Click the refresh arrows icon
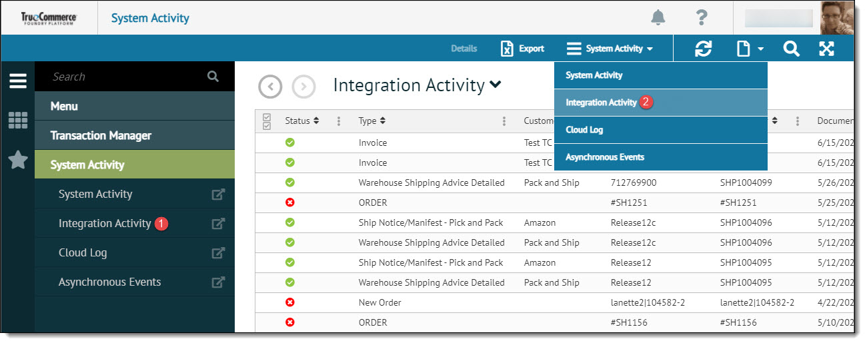Screen dimensions: 865x343 703,49
